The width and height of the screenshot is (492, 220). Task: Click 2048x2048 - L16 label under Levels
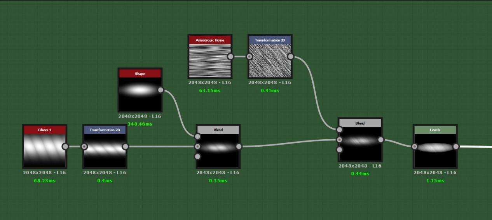click(x=435, y=173)
